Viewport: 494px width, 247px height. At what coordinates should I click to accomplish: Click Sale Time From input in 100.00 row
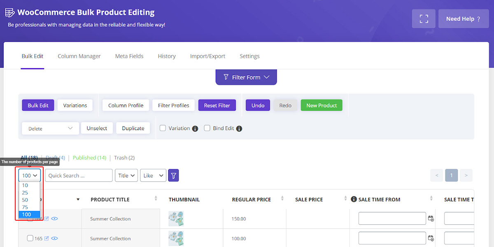pyautogui.click(x=392, y=238)
